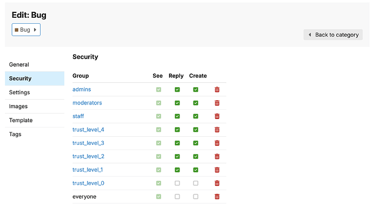Click the 'Edit: Bug' page heading

point(29,15)
